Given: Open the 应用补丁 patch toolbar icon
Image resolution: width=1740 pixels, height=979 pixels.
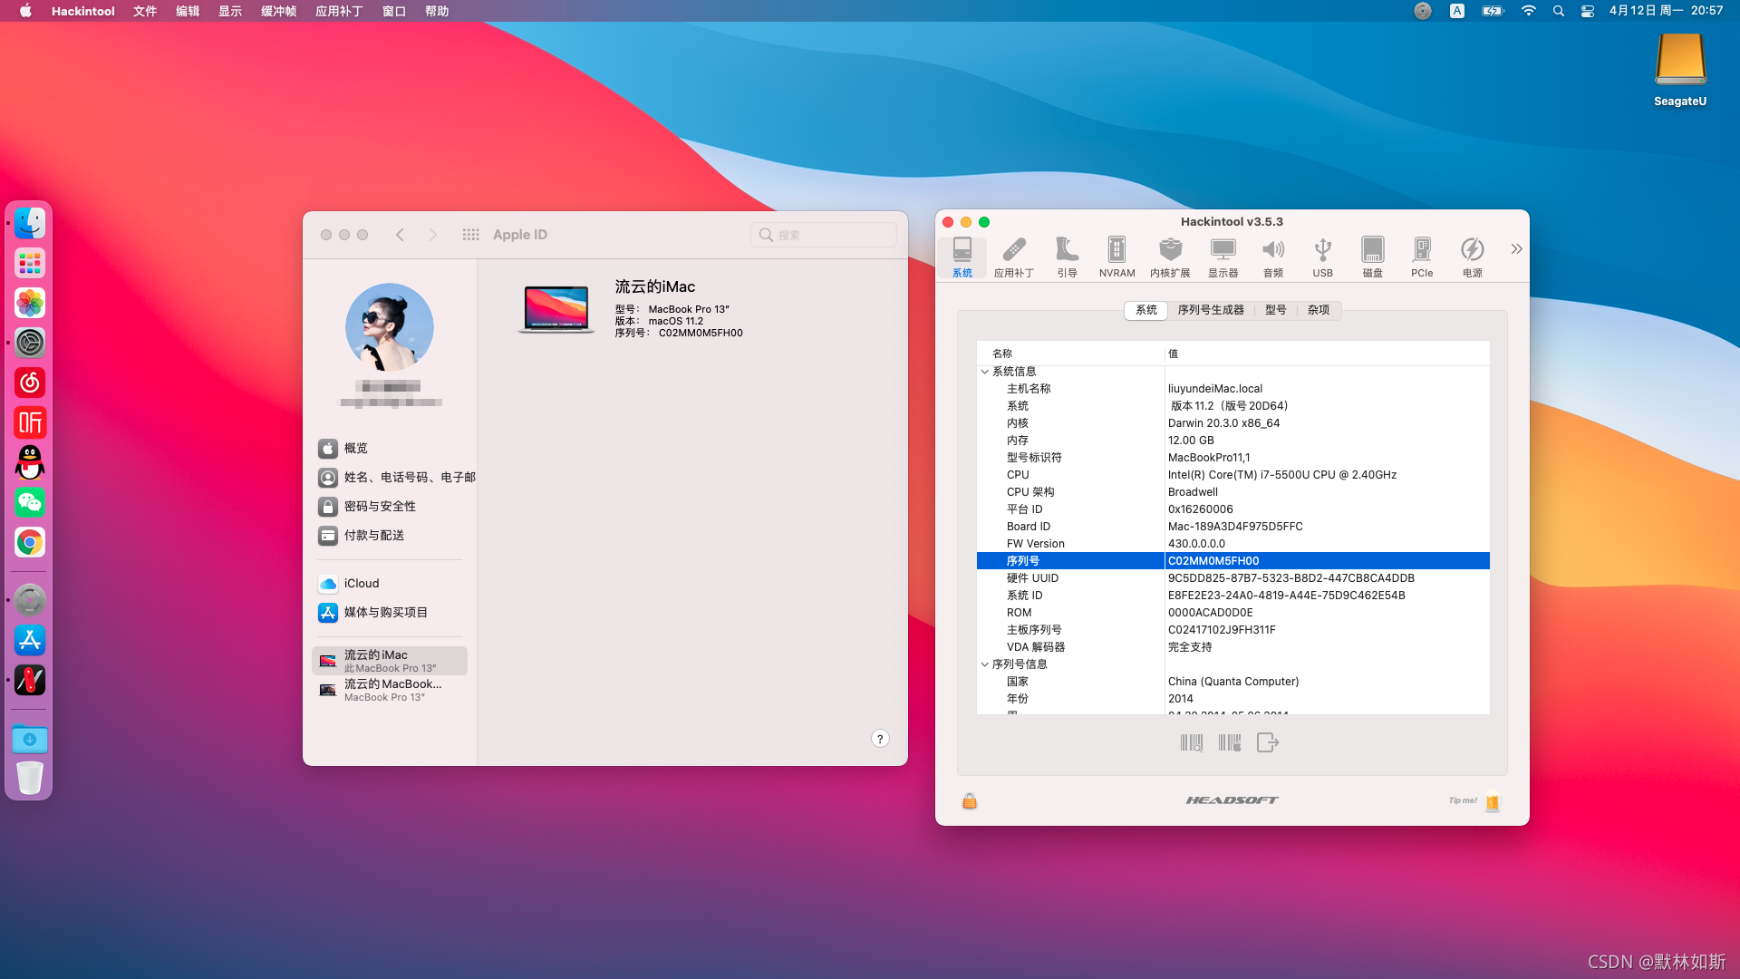Looking at the screenshot, I should [x=1013, y=257].
